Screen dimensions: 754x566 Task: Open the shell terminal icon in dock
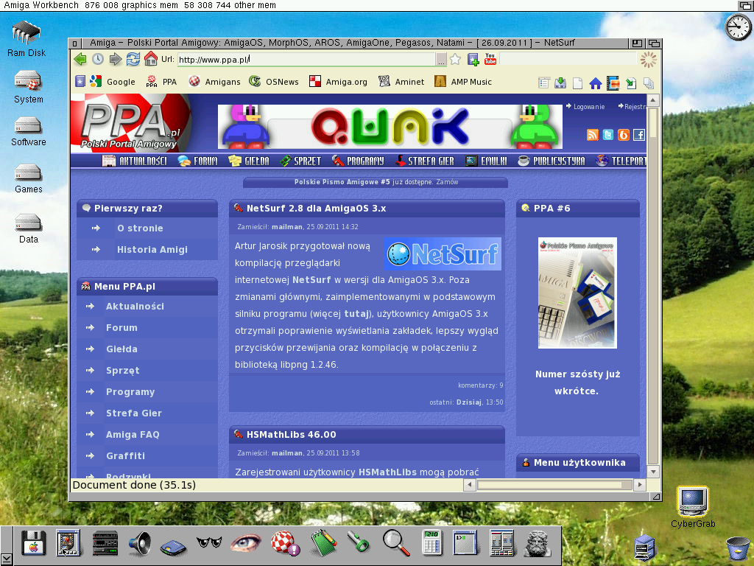click(465, 543)
